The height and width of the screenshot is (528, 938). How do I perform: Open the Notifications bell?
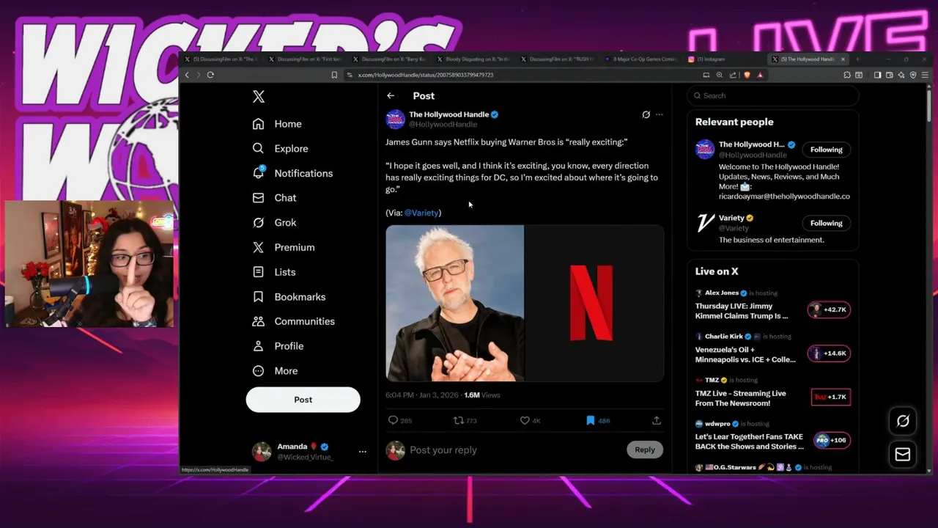pyautogui.click(x=292, y=173)
